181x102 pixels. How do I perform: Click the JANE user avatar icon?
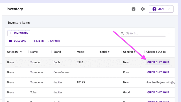154,9
